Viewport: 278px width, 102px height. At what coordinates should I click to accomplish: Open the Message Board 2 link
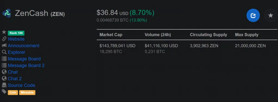26,66
